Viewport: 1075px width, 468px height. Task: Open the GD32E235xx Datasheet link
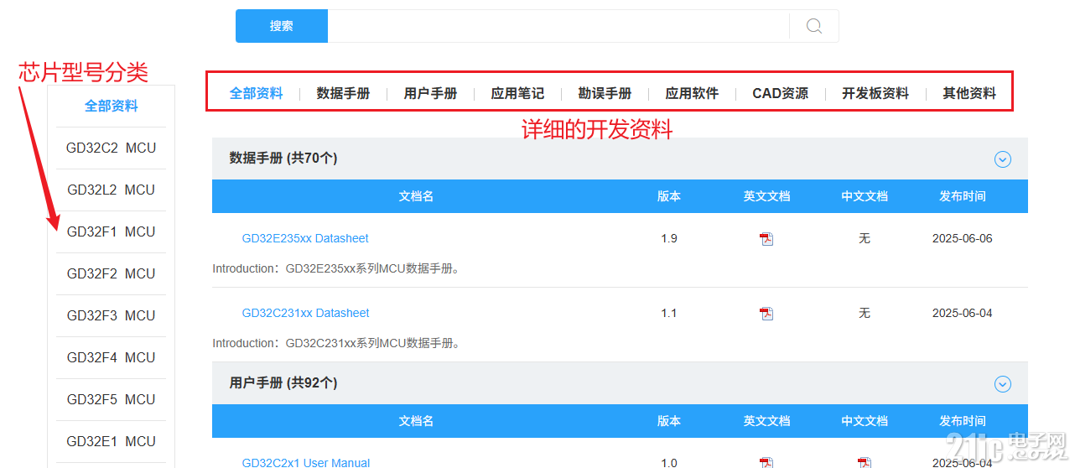pyautogui.click(x=305, y=239)
